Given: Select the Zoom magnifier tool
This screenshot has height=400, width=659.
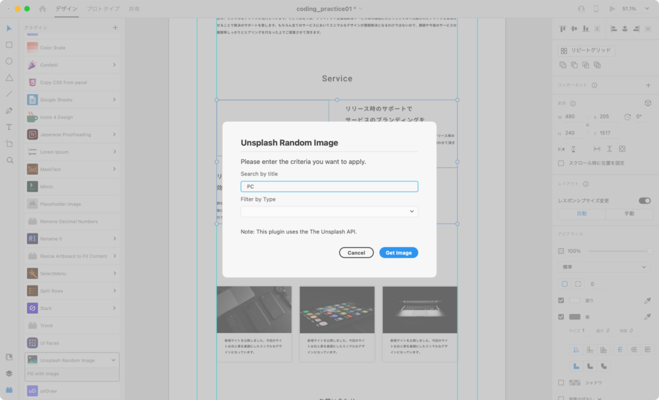Looking at the screenshot, I should tap(10, 160).
